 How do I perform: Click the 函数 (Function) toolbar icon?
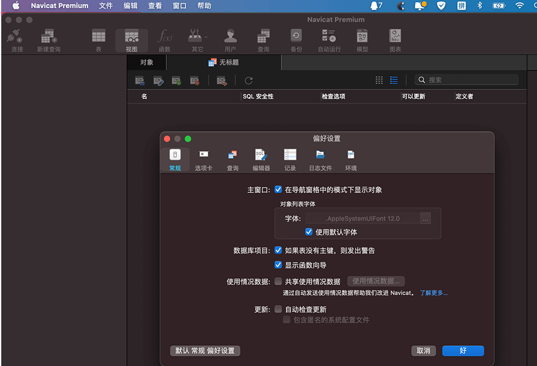click(165, 40)
